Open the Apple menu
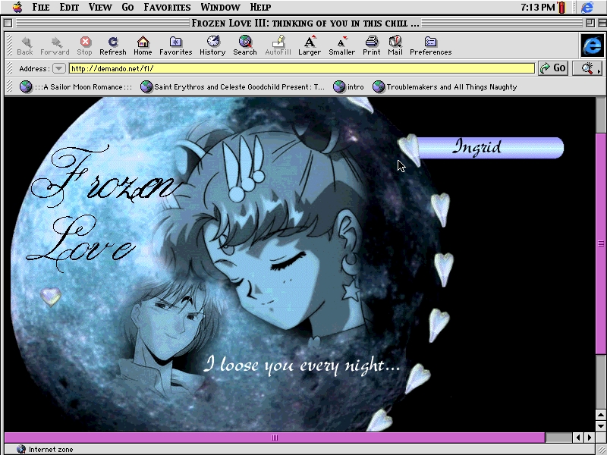Screen dimensions: 607x455 coord(17,8)
